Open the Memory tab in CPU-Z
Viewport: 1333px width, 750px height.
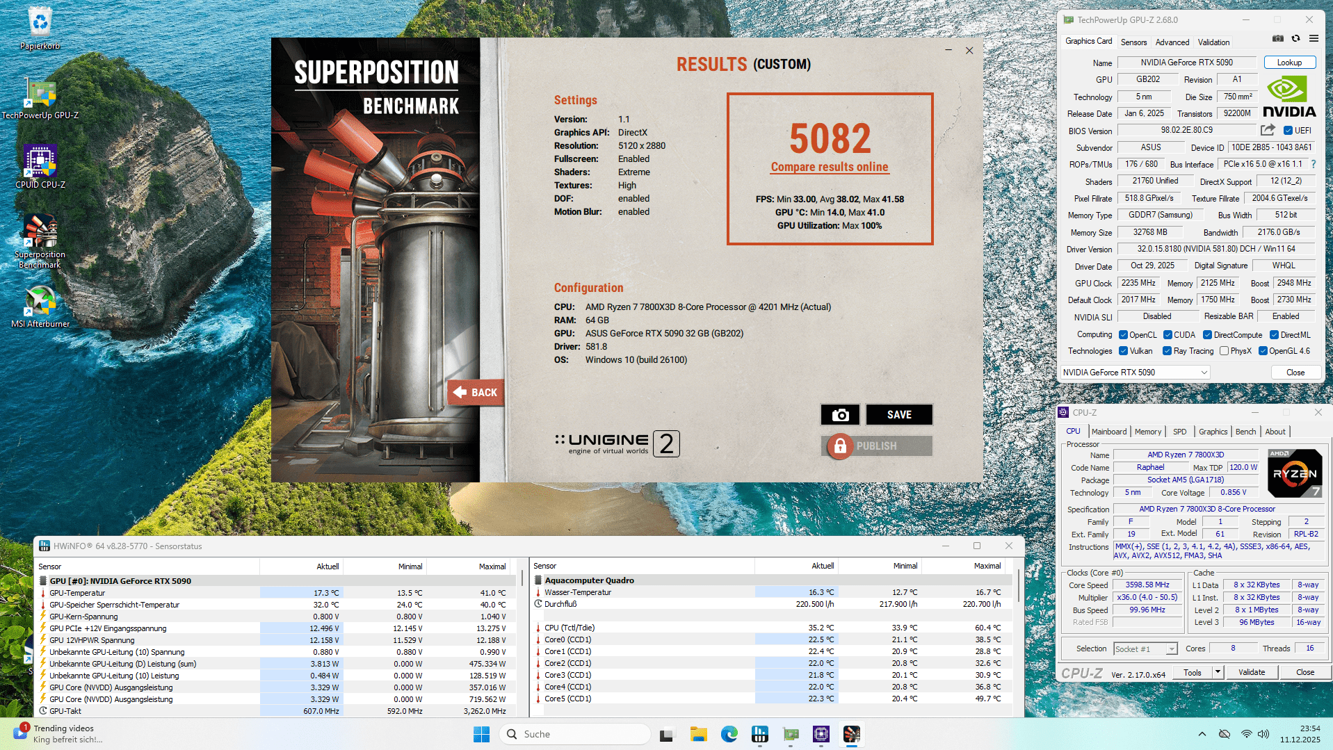tap(1148, 432)
